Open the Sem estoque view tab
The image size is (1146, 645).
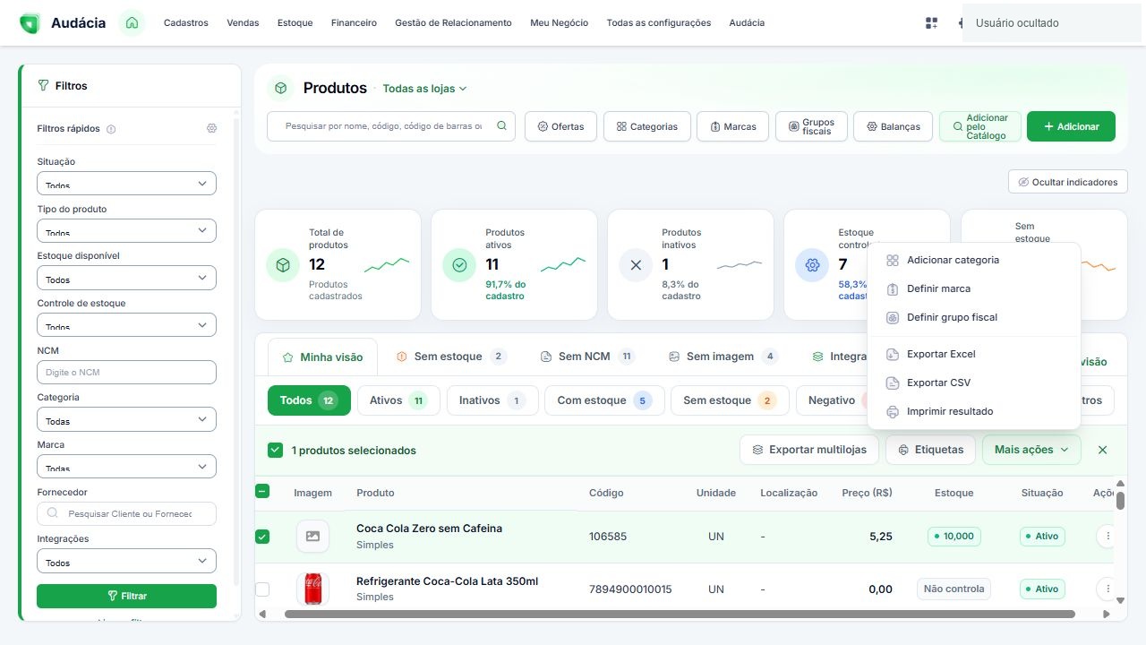[x=450, y=357]
